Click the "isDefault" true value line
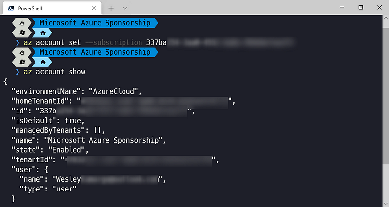This screenshot has width=389, height=207. click(48, 120)
